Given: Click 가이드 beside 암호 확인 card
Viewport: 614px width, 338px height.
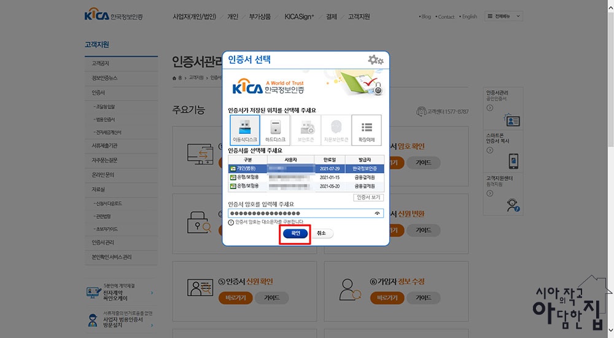Looking at the screenshot, I should click(423, 163).
